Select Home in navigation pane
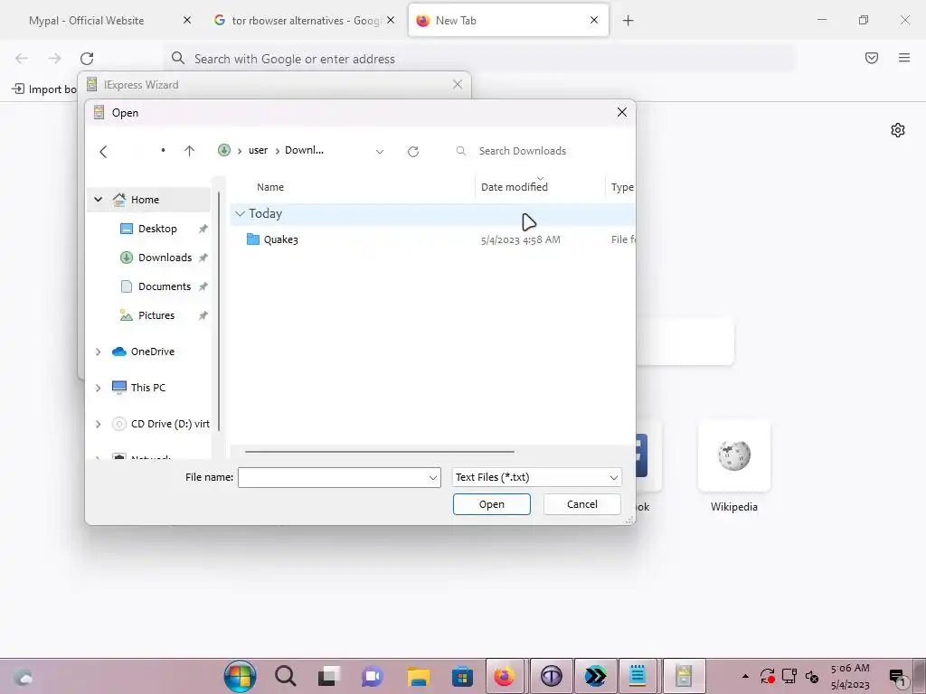Screen dimensions: 926x694 pos(145,200)
